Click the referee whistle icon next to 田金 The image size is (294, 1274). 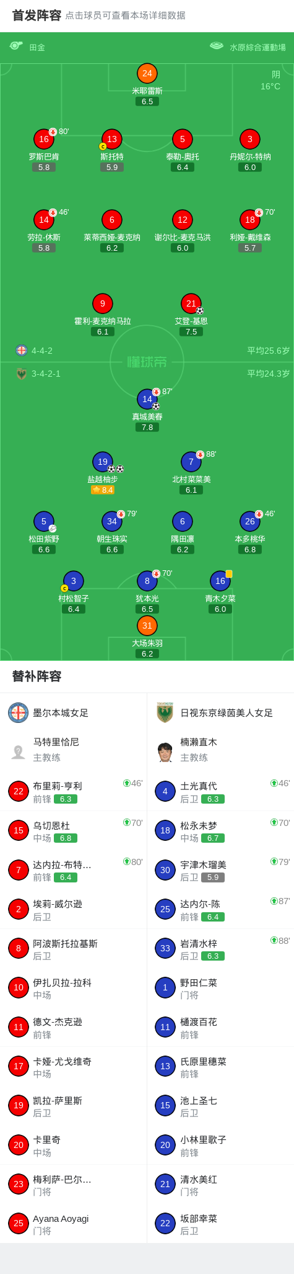[16, 46]
